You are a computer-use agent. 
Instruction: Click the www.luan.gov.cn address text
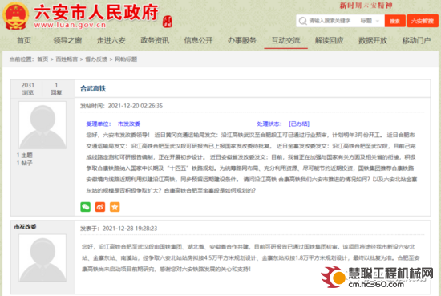(x=70, y=25)
